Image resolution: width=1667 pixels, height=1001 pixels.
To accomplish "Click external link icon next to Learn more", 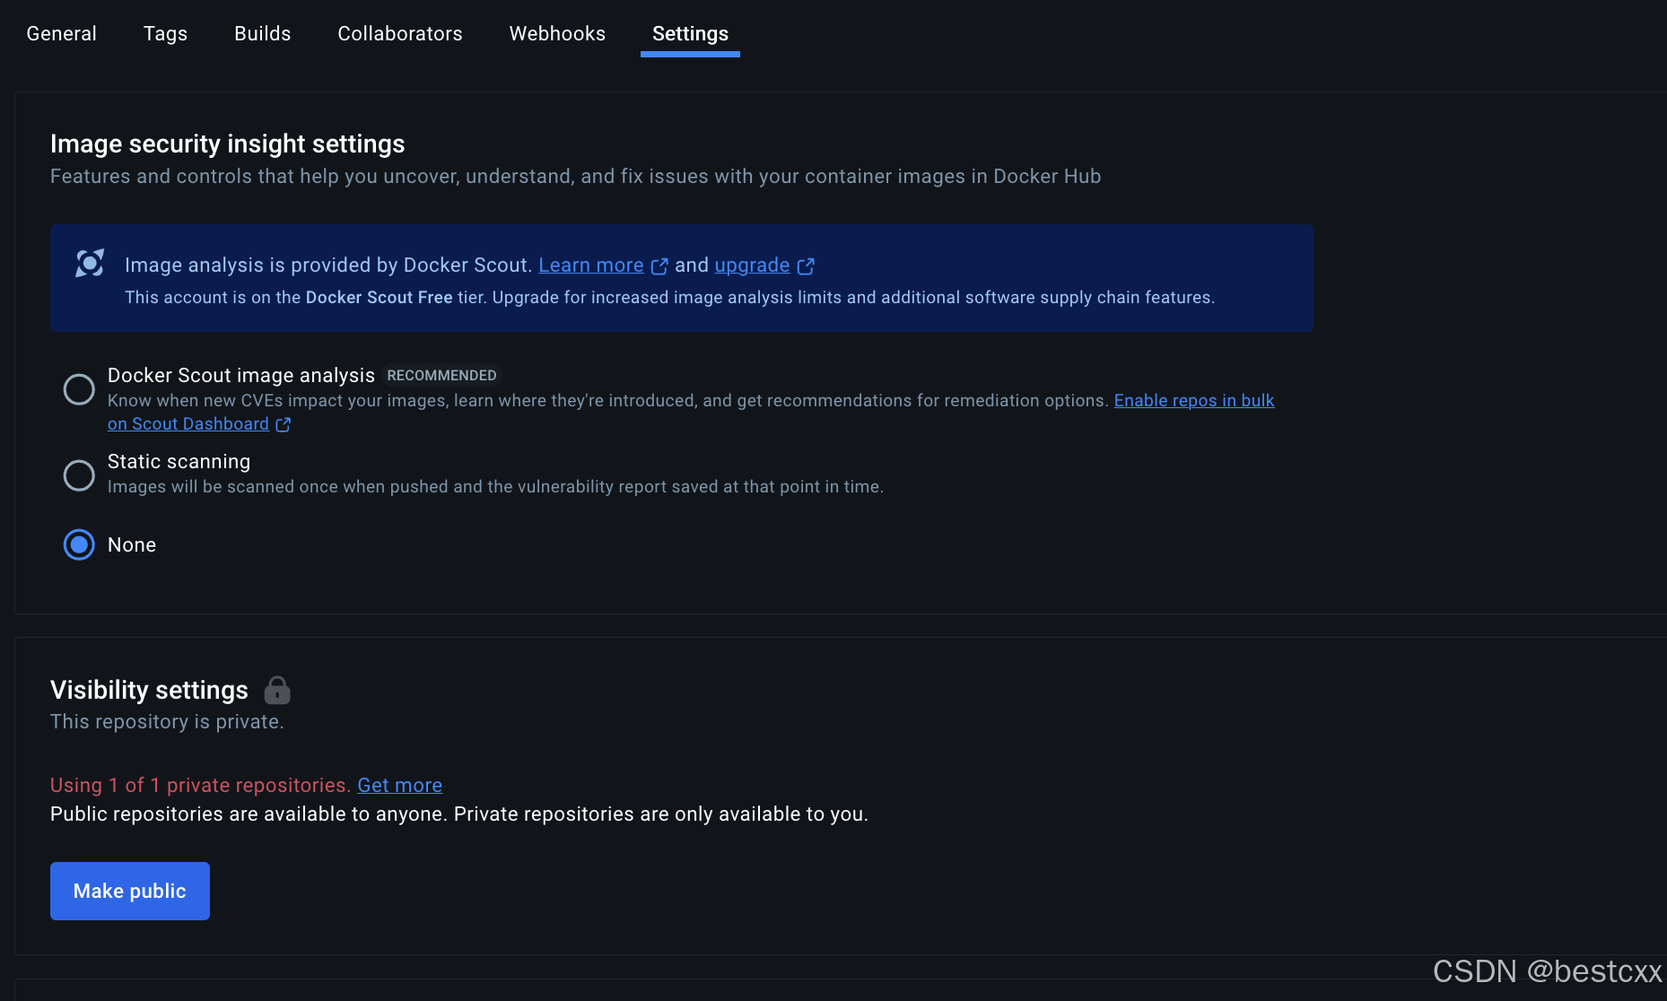I will coord(659,266).
